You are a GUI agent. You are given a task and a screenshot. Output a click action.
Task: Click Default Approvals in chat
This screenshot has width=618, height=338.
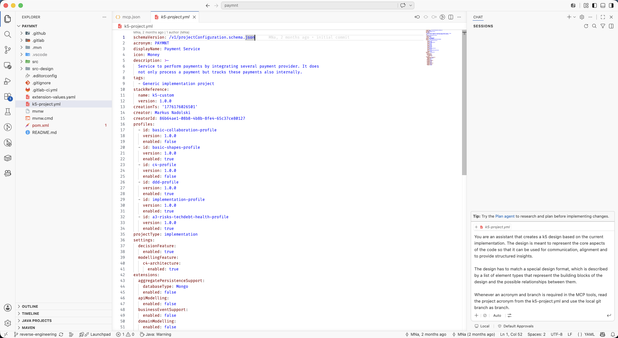tap(516, 326)
